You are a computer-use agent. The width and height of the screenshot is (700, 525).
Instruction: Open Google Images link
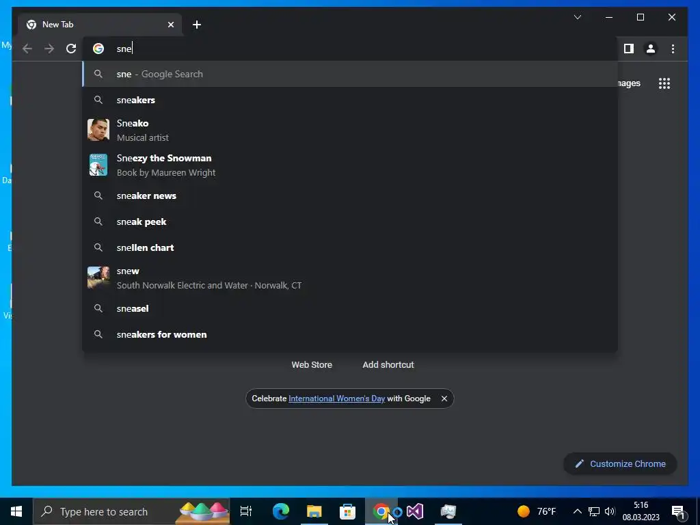click(x=629, y=83)
